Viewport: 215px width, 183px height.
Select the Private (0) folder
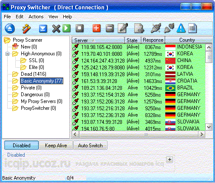(31, 88)
